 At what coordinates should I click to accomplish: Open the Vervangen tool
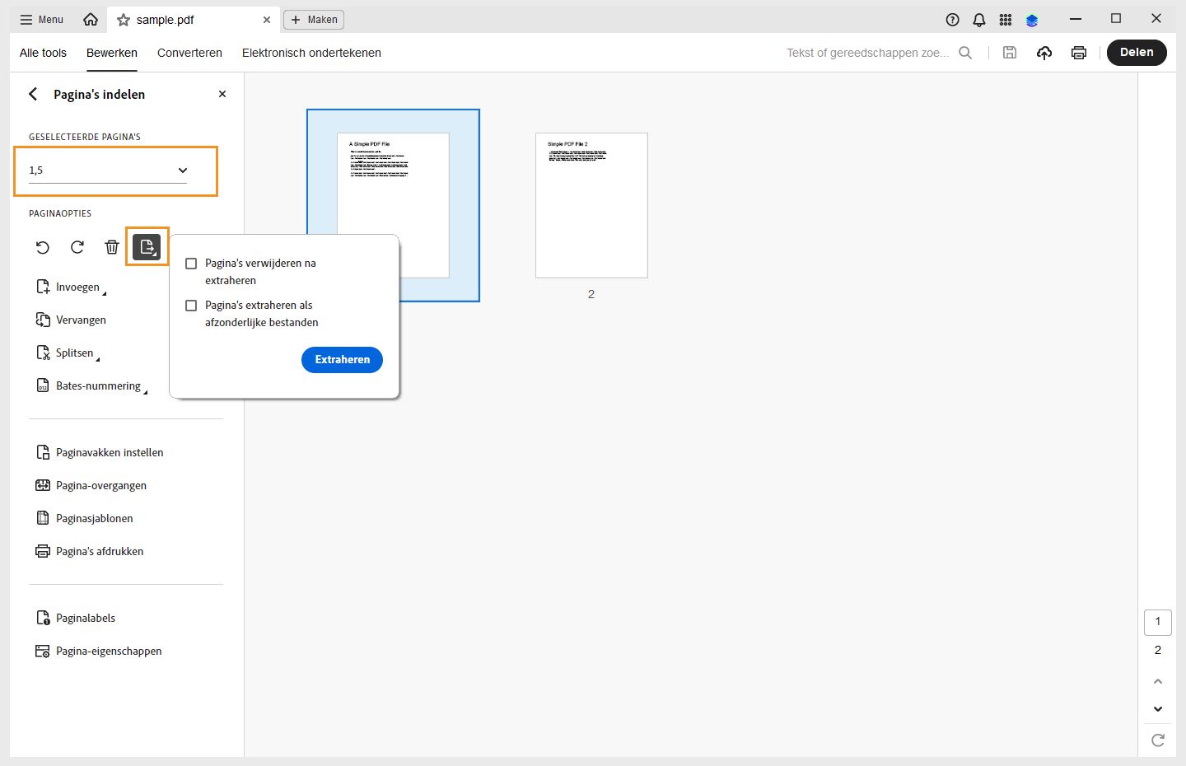pos(80,320)
